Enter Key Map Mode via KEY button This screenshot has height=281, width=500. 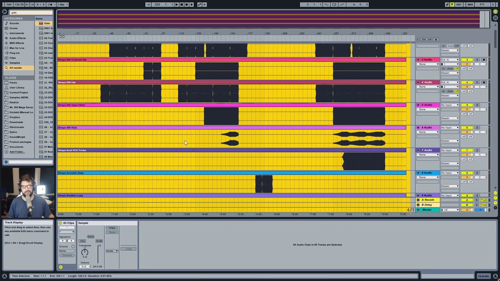coord(459,4)
